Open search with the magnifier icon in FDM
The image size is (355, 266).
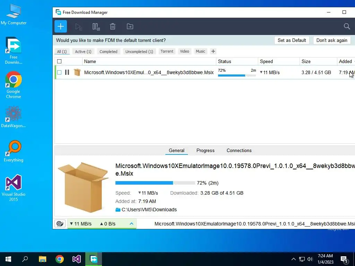pos(347,26)
